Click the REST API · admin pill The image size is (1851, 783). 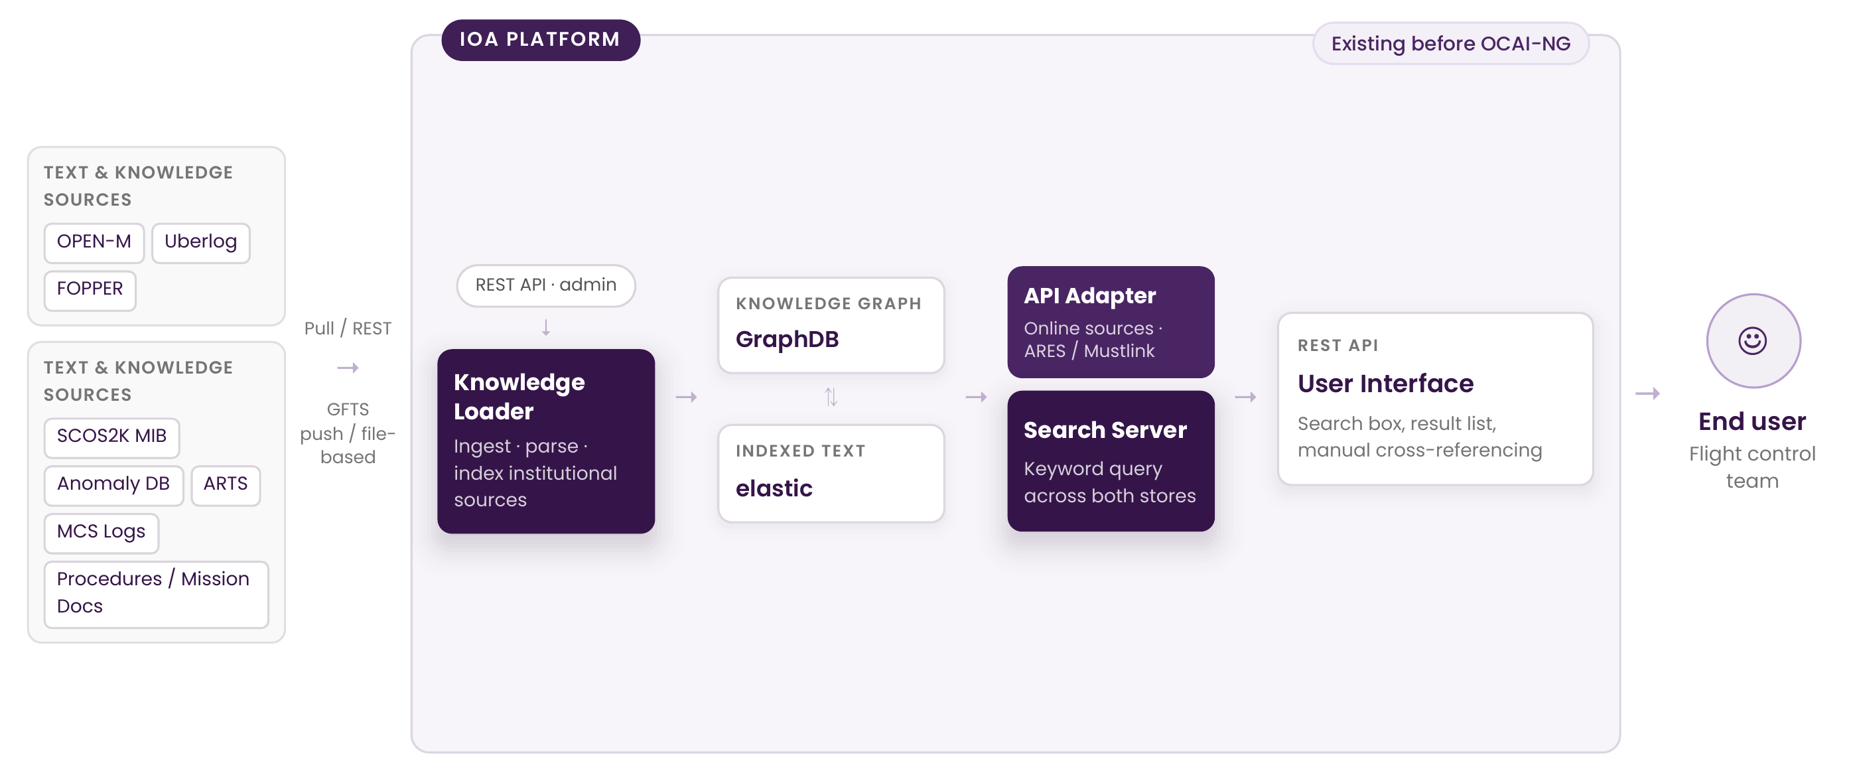pyautogui.click(x=545, y=285)
